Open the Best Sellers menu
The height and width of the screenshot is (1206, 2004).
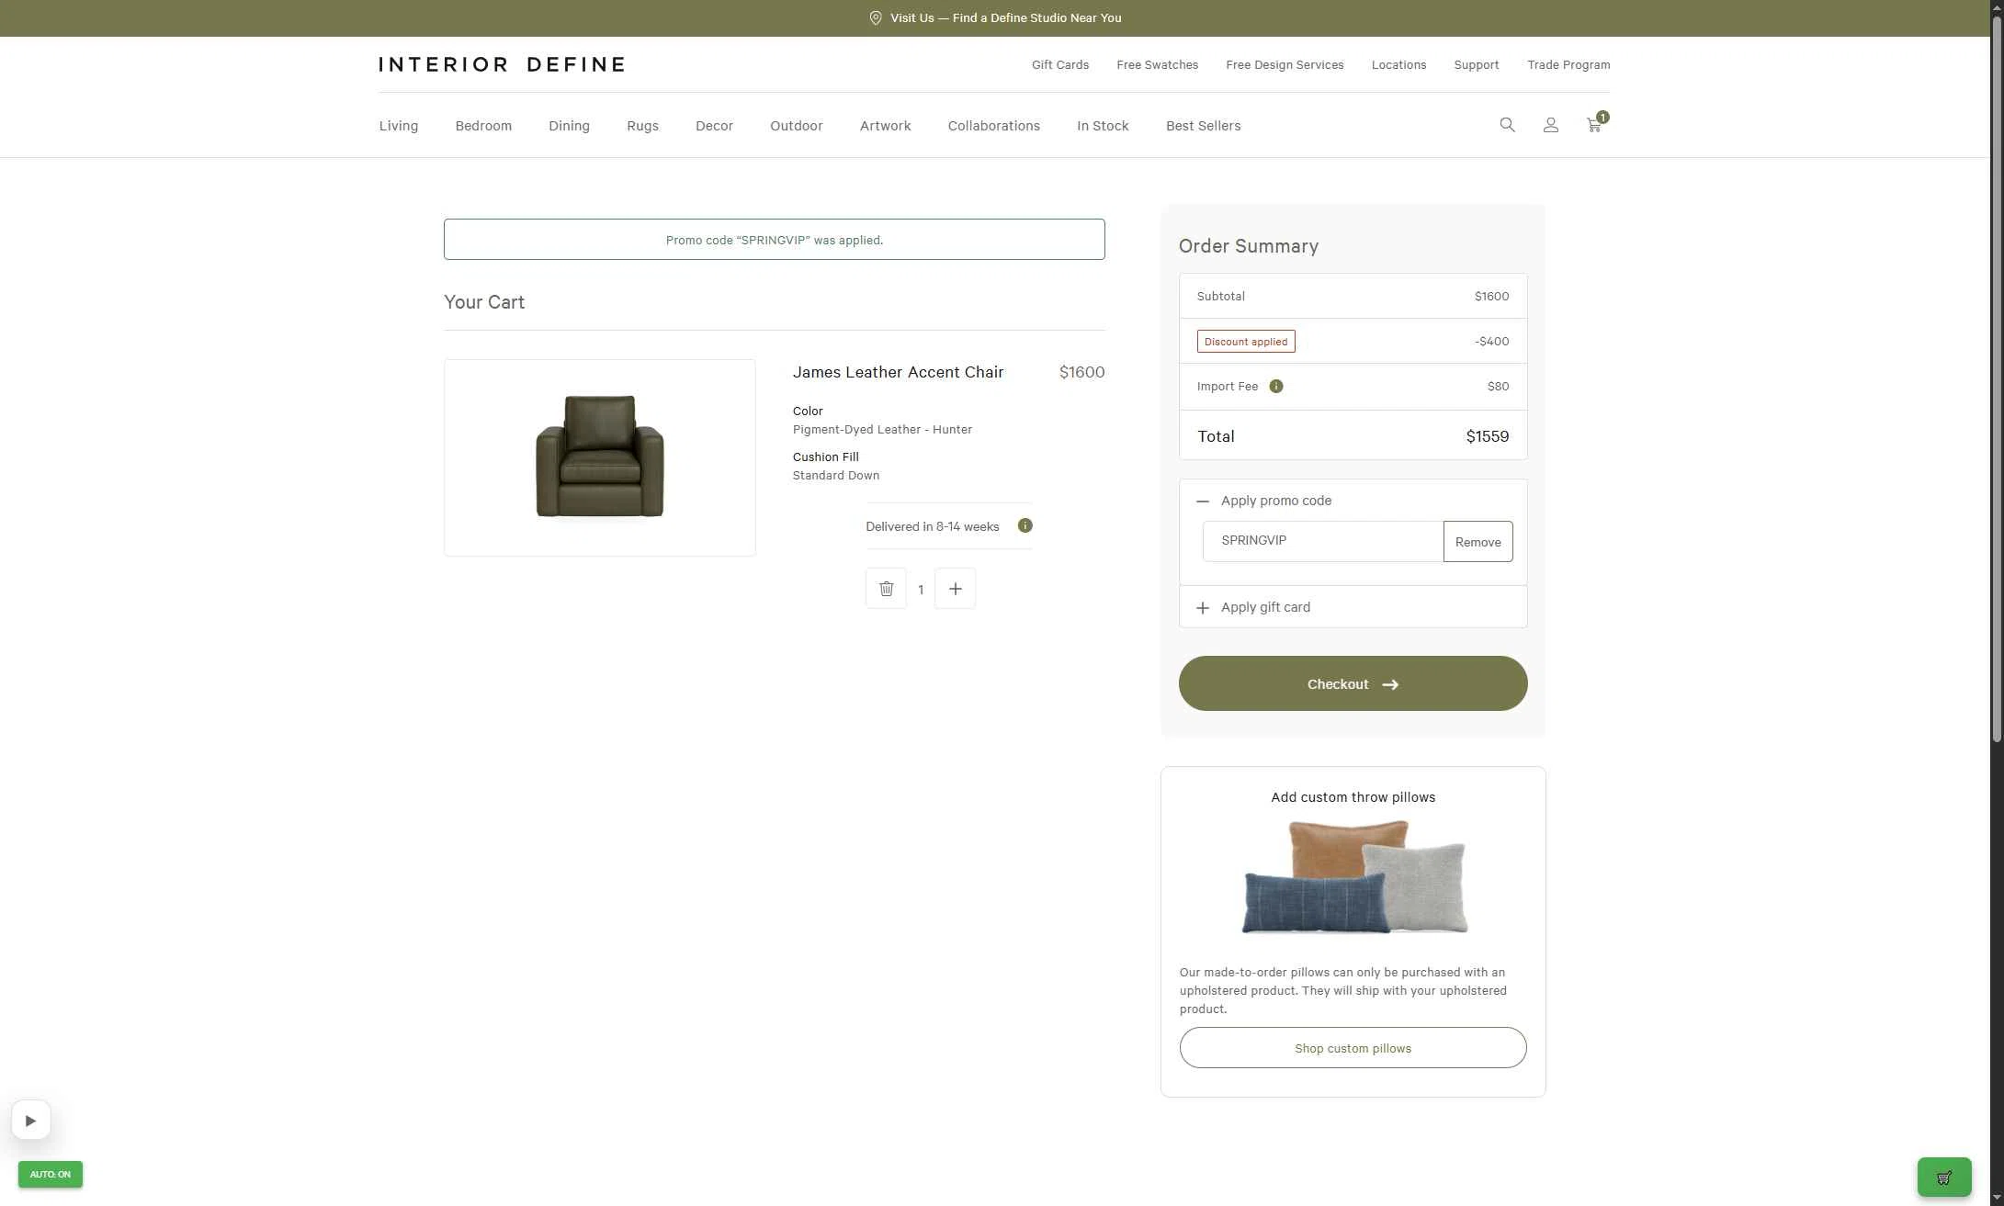[x=1203, y=126]
